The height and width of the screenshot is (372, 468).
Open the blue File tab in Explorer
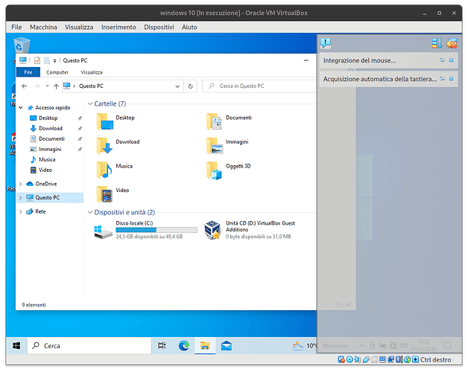click(28, 72)
